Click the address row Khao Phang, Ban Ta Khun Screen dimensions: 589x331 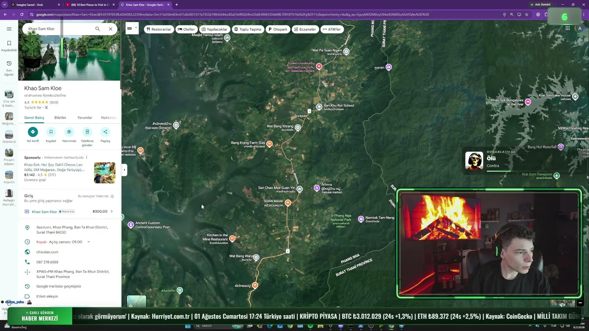tap(69, 230)
